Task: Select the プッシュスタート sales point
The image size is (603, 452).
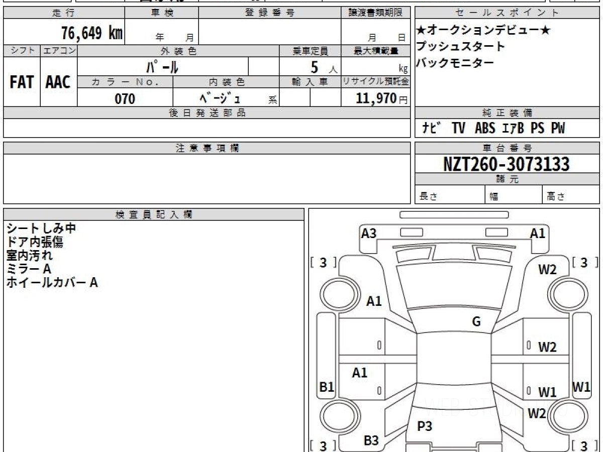Action: [460, 47]
